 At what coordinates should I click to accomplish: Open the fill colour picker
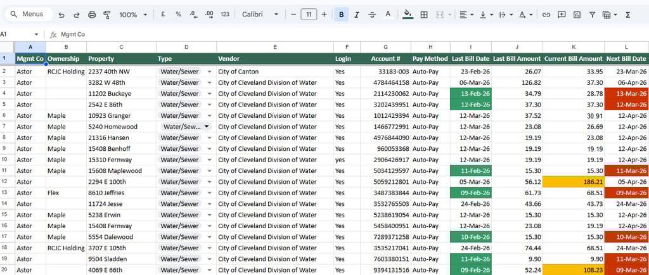coord(408,15)
